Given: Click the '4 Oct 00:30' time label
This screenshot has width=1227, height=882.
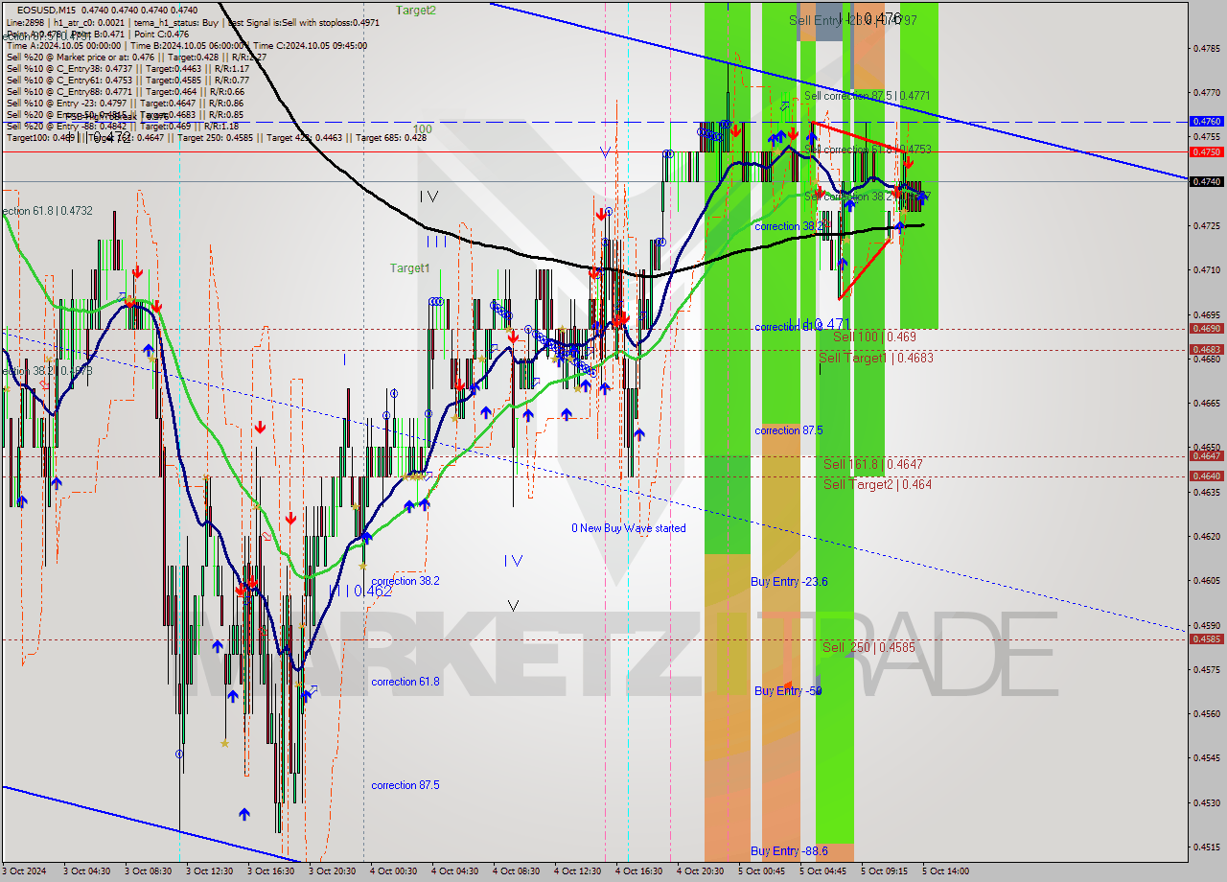Looking at the screenshot, I should pyautogui.click(x=394, y=871).
